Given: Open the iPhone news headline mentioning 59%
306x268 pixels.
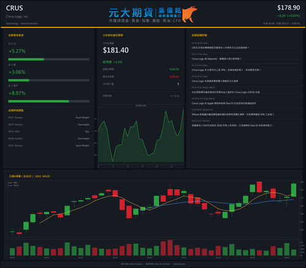Looking at the screenshot, I should click(233, 114).
